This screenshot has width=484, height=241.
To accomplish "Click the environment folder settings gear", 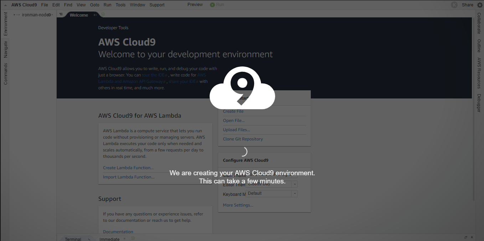I will point(50,15).
